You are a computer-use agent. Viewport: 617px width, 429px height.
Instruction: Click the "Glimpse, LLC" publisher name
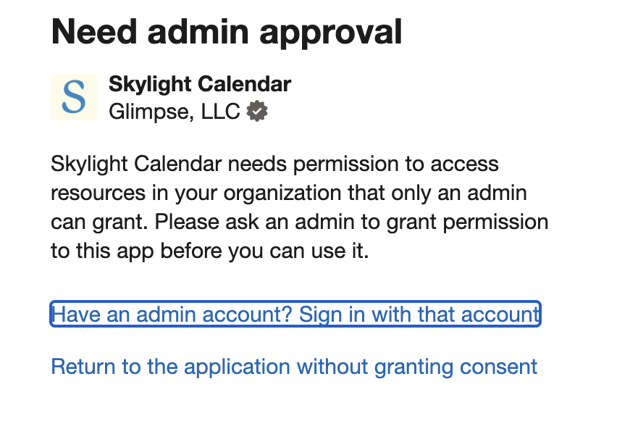[x=174, y=111]
